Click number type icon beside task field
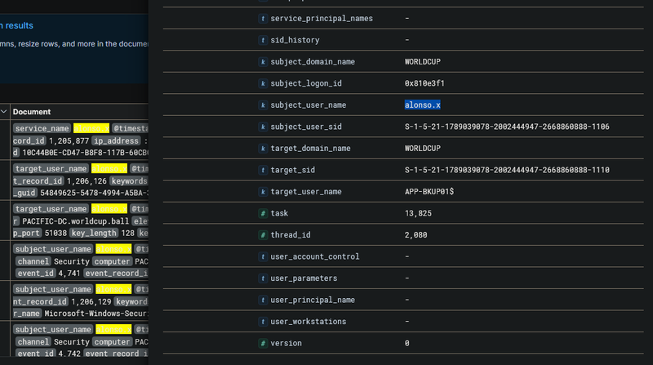 pos(263,213)
